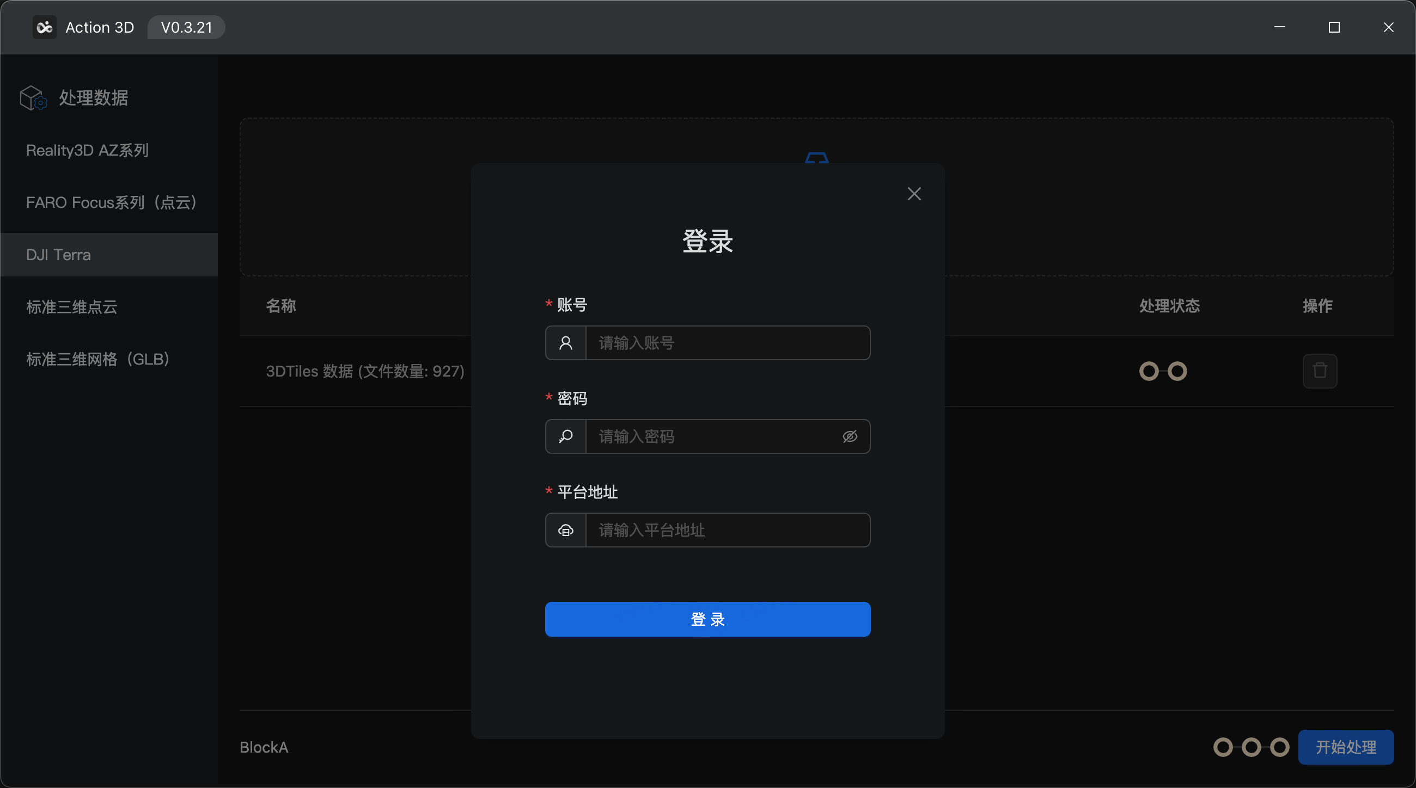Click the 登录 dialog title

click(x=707, y=241)
